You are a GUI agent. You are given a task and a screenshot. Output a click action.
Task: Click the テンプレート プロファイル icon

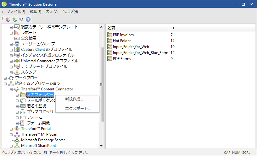coord(17,67)
